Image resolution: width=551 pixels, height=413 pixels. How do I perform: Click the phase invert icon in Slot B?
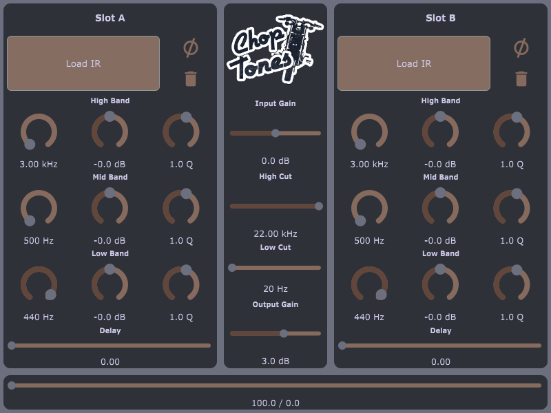click(x=521, y=47)
